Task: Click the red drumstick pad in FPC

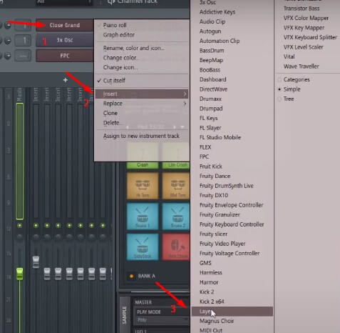Action: [x=176, y=247]
